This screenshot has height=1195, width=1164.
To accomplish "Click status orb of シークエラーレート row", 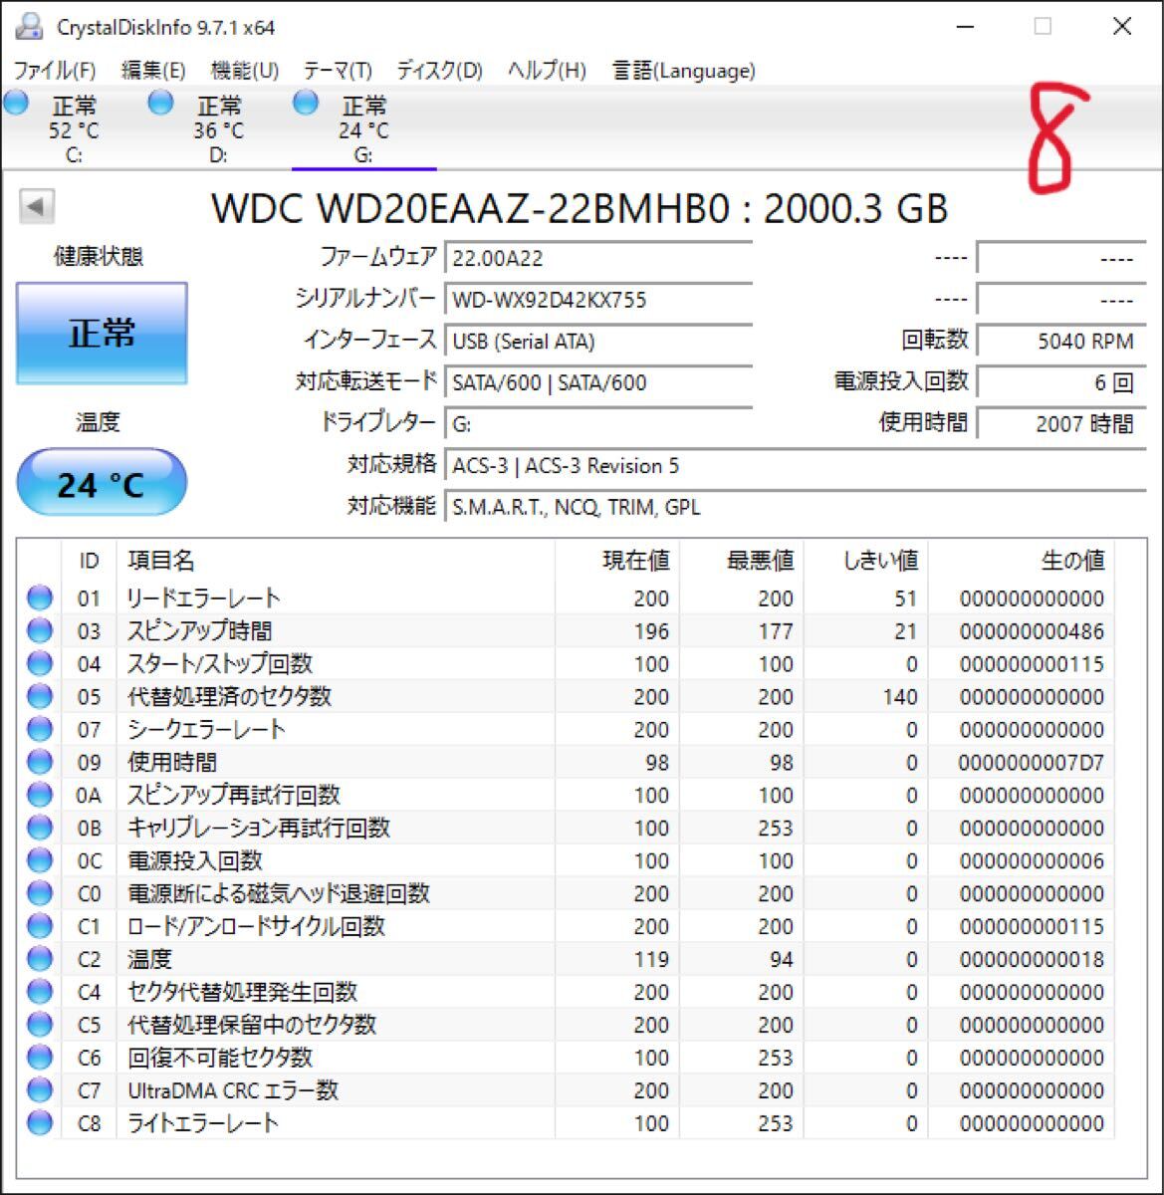I will (40, 730).
